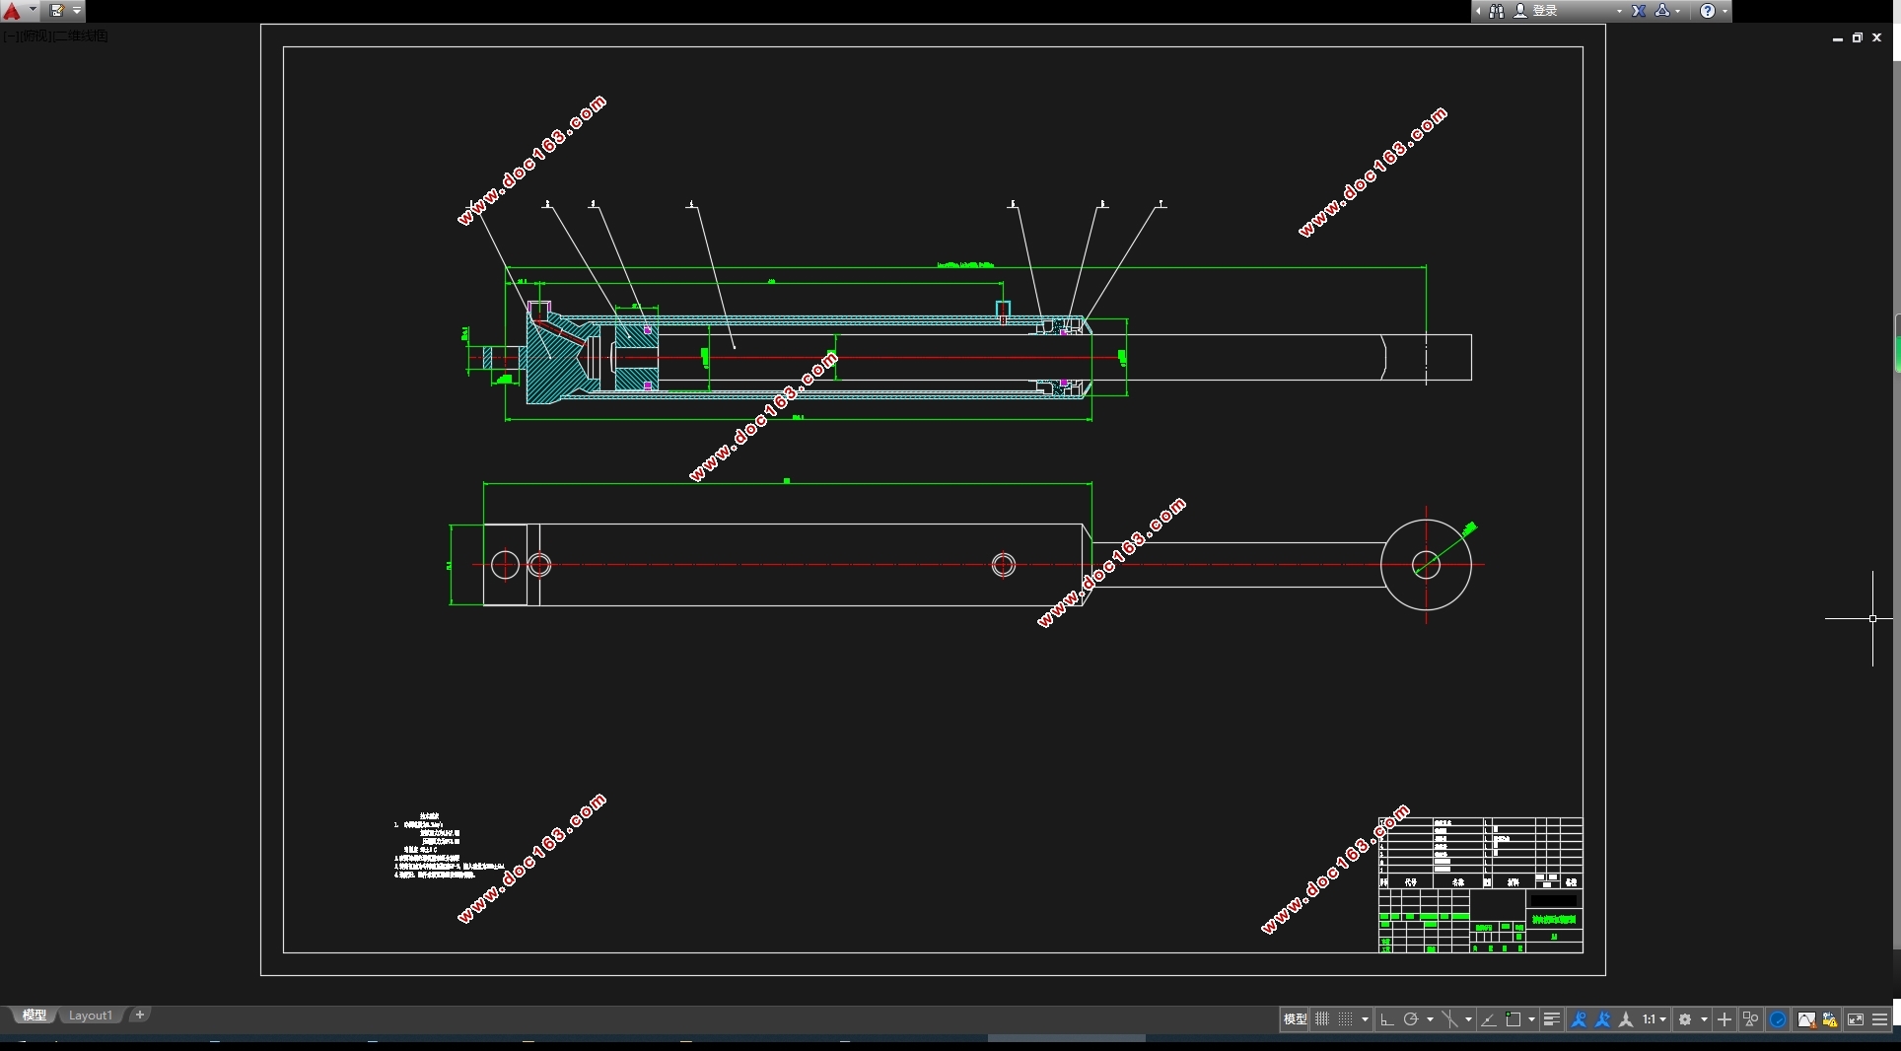
Task: Restore down the drawing window
Action: pos(1858,37)
